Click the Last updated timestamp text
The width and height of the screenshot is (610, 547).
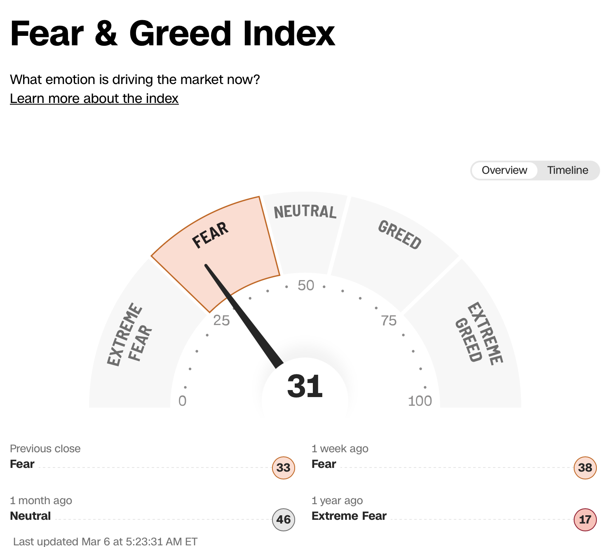pos(106,541)
